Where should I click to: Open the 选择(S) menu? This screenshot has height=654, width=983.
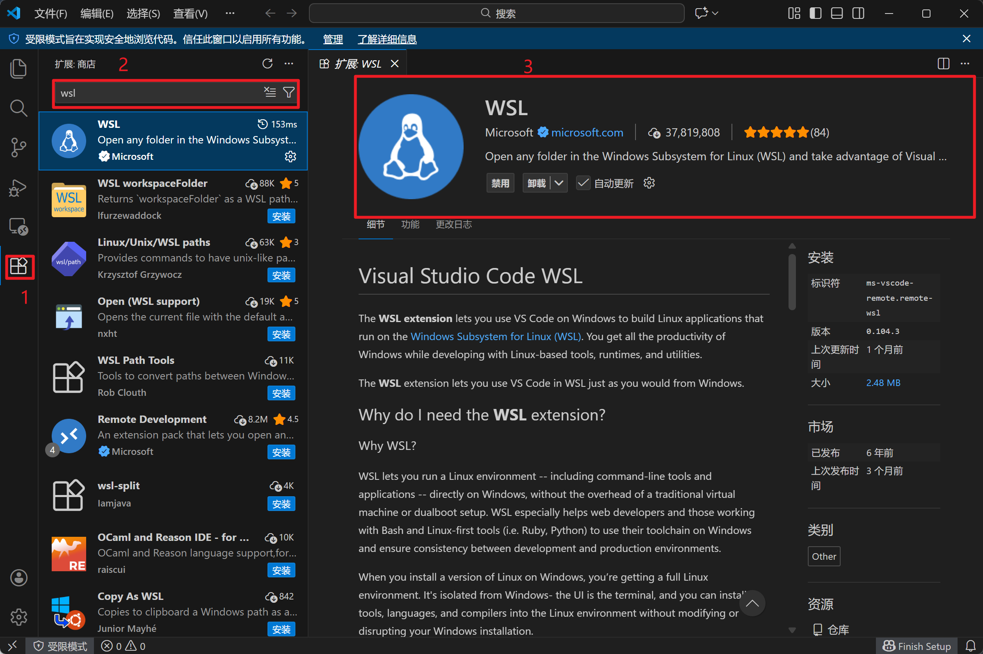coord(143,14)
